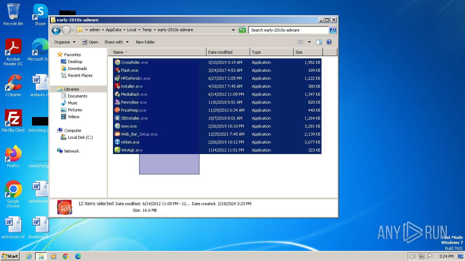Click the Search early-2010s-adware field

[x=289, y=30]
